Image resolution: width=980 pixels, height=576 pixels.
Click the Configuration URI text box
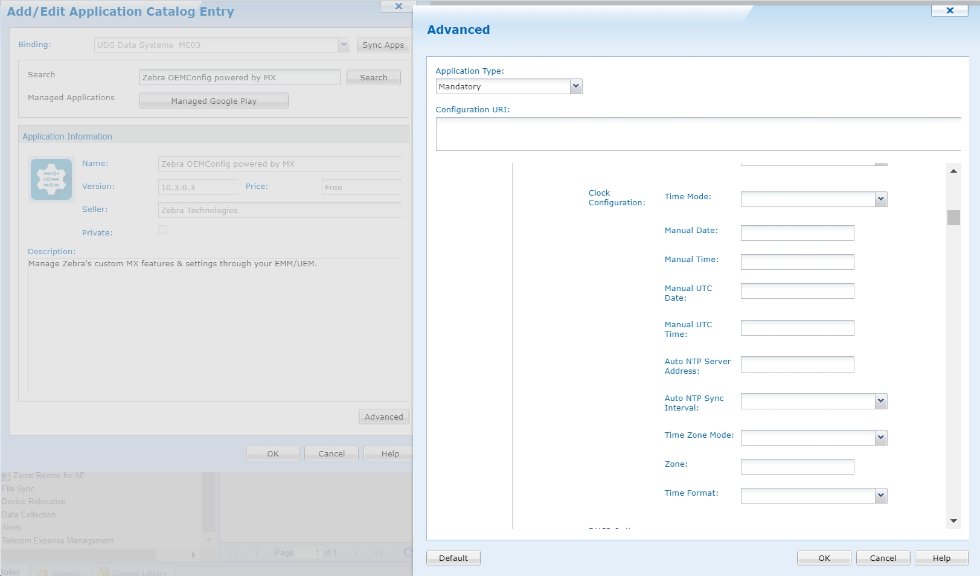pos(697,134)
